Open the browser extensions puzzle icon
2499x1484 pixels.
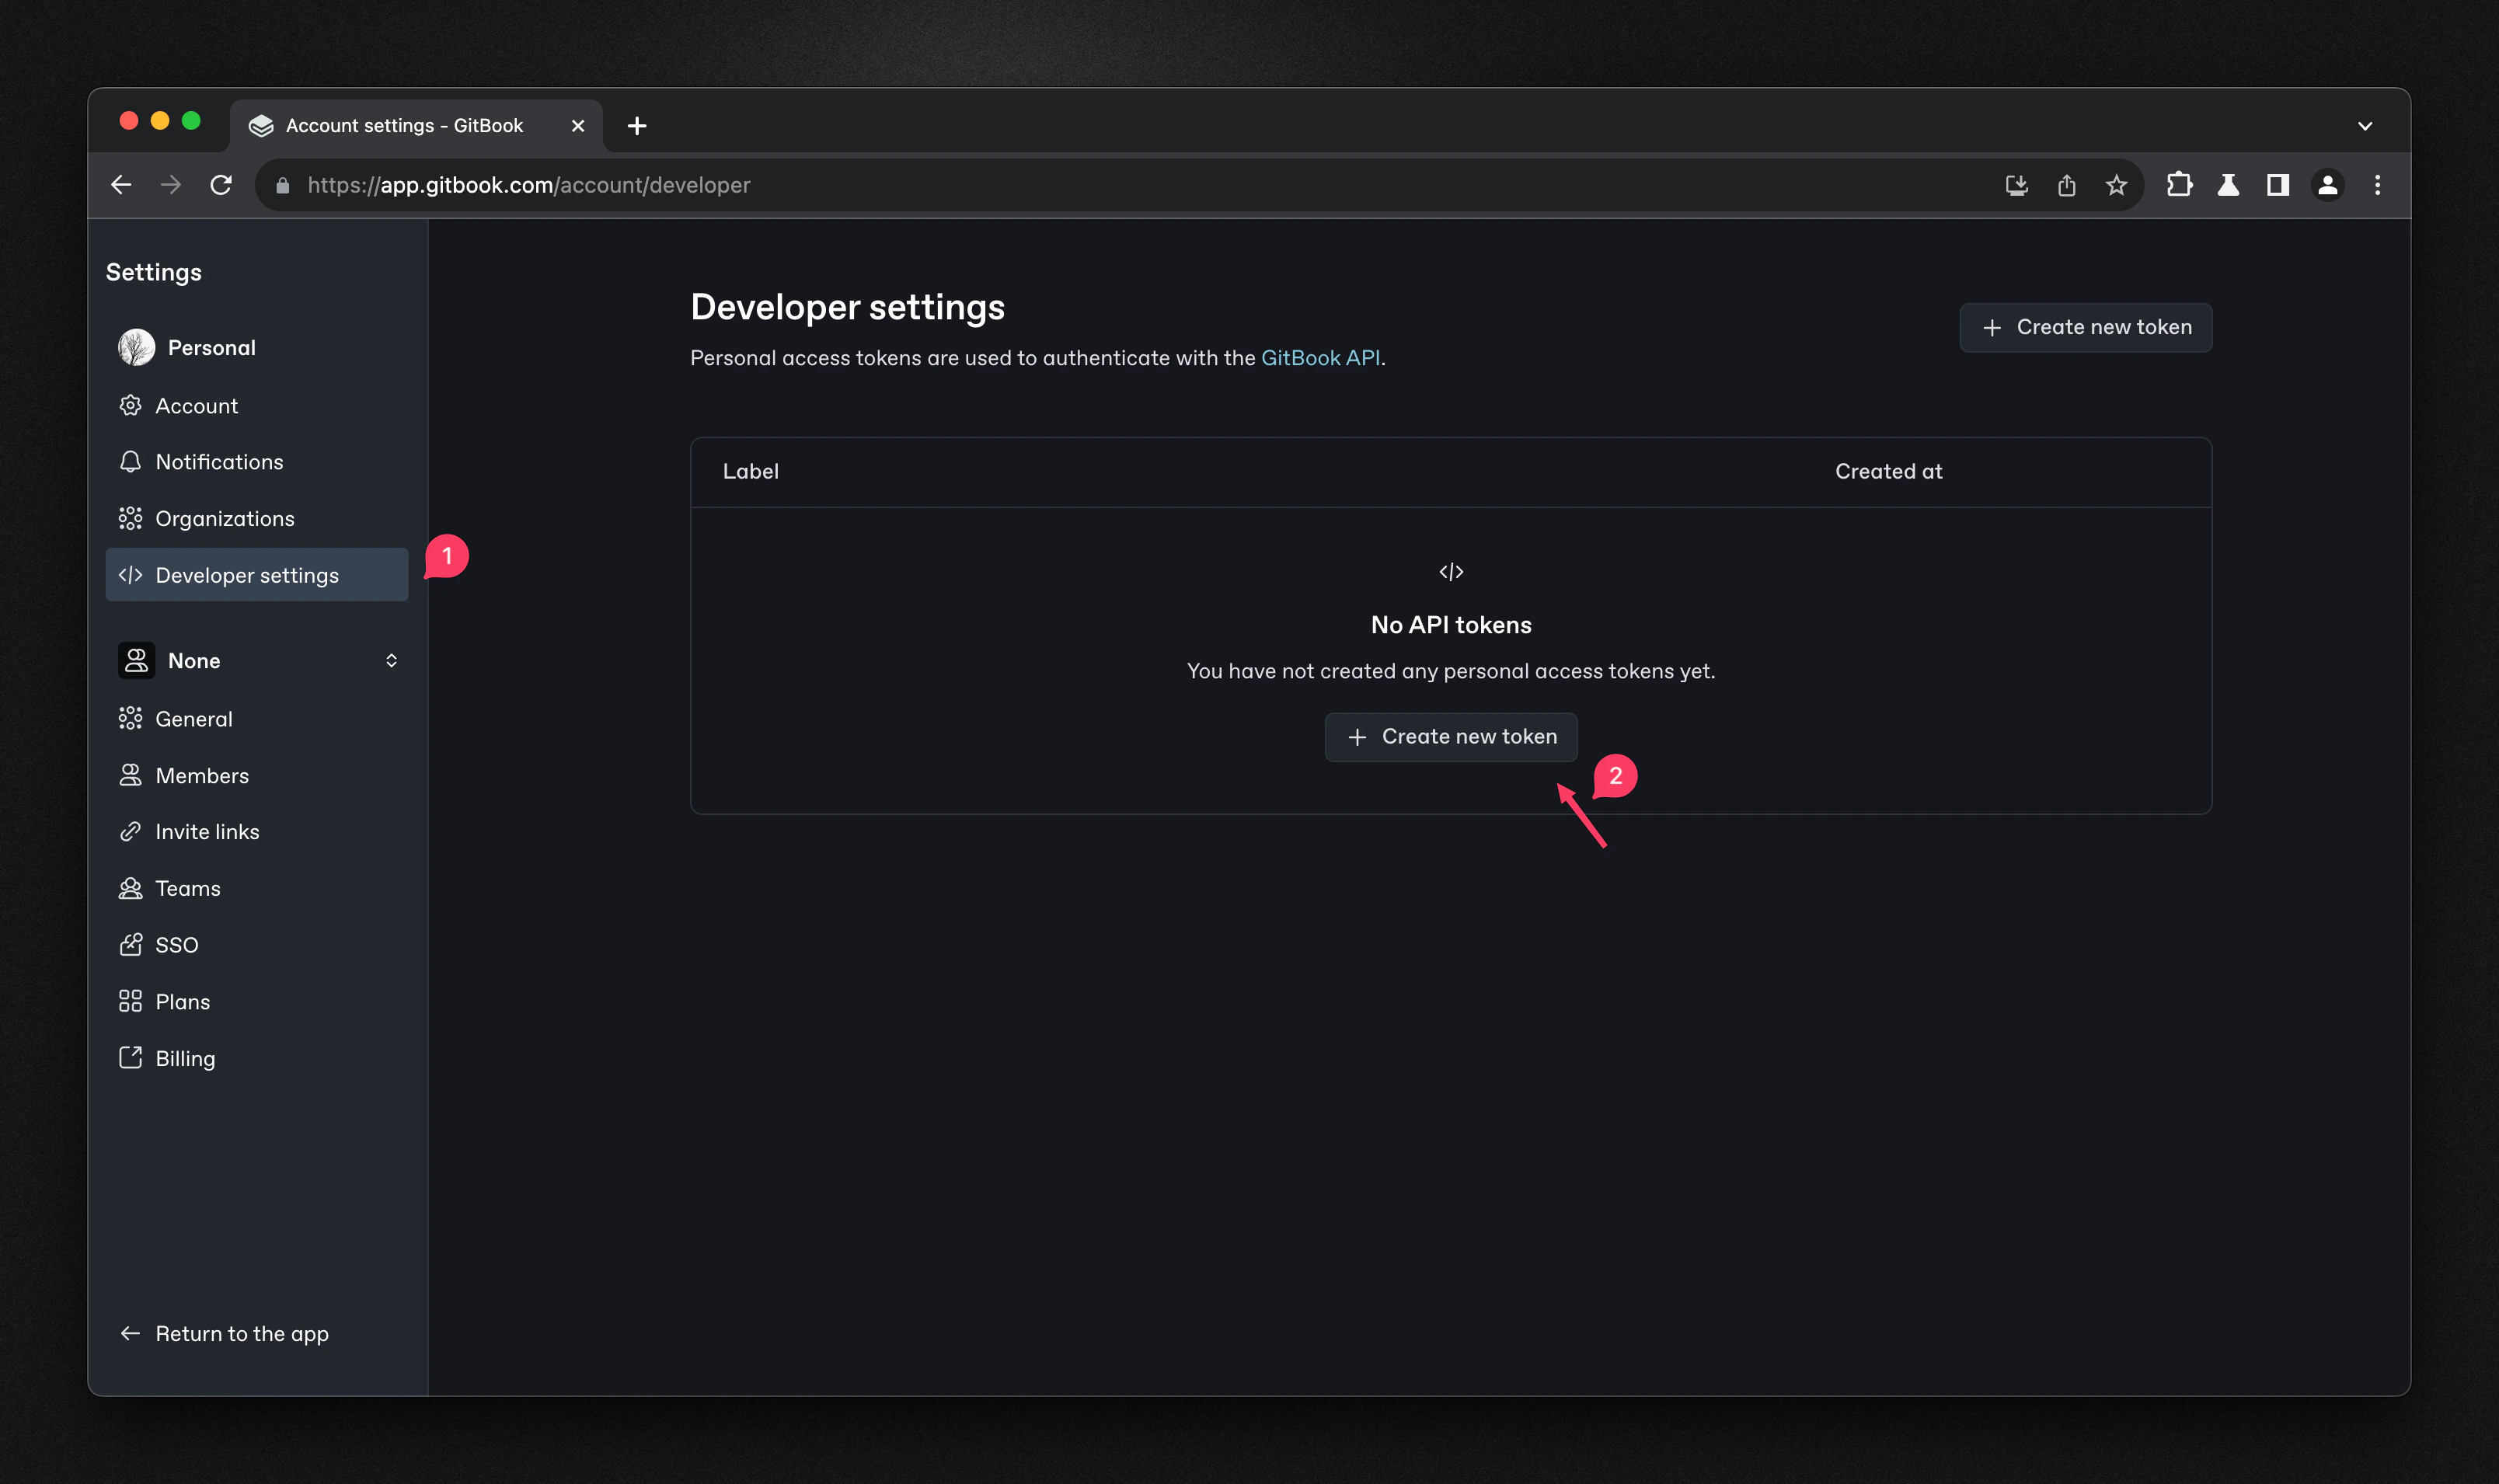coord(2180,185)
